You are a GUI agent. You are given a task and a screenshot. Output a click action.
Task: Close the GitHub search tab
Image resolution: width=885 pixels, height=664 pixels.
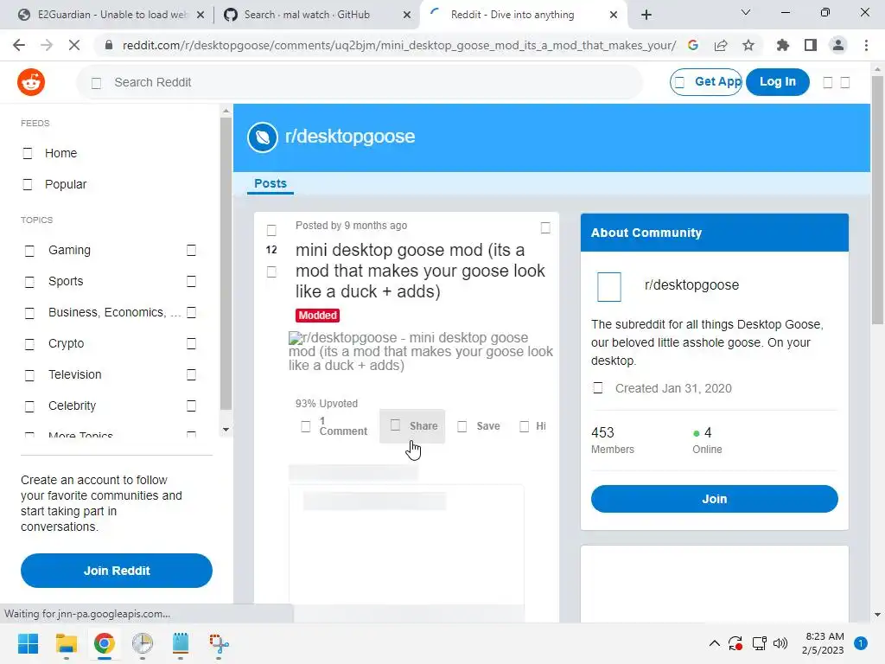click(x=407, y=16)
